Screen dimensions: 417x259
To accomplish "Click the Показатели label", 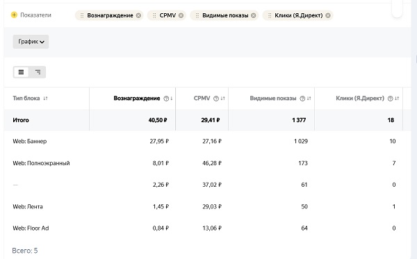I will (x=35, y=15).
